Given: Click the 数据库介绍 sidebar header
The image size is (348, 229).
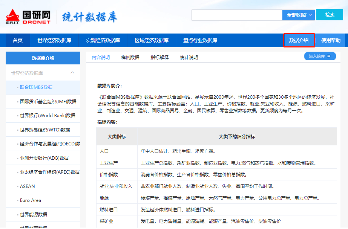Looking at the screenshot, I should (x=43, y=58).
